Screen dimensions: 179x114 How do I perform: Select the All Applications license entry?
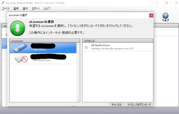[117, 47]
